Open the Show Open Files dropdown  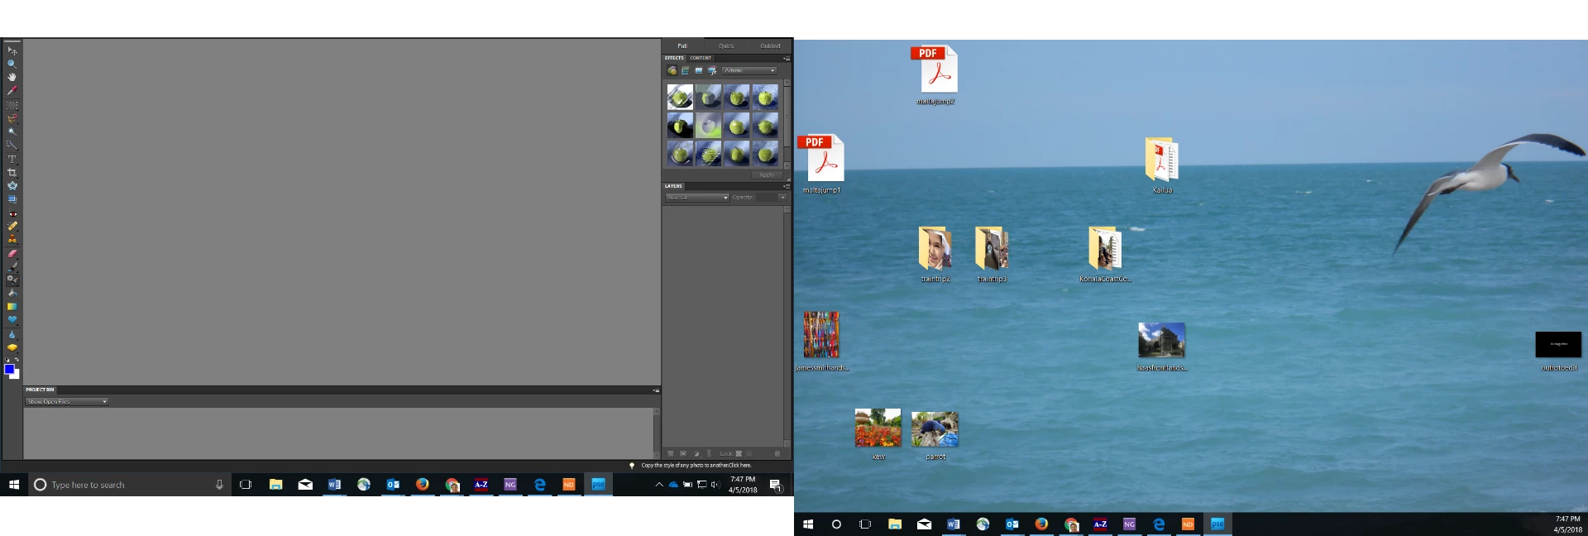(67, 402)
